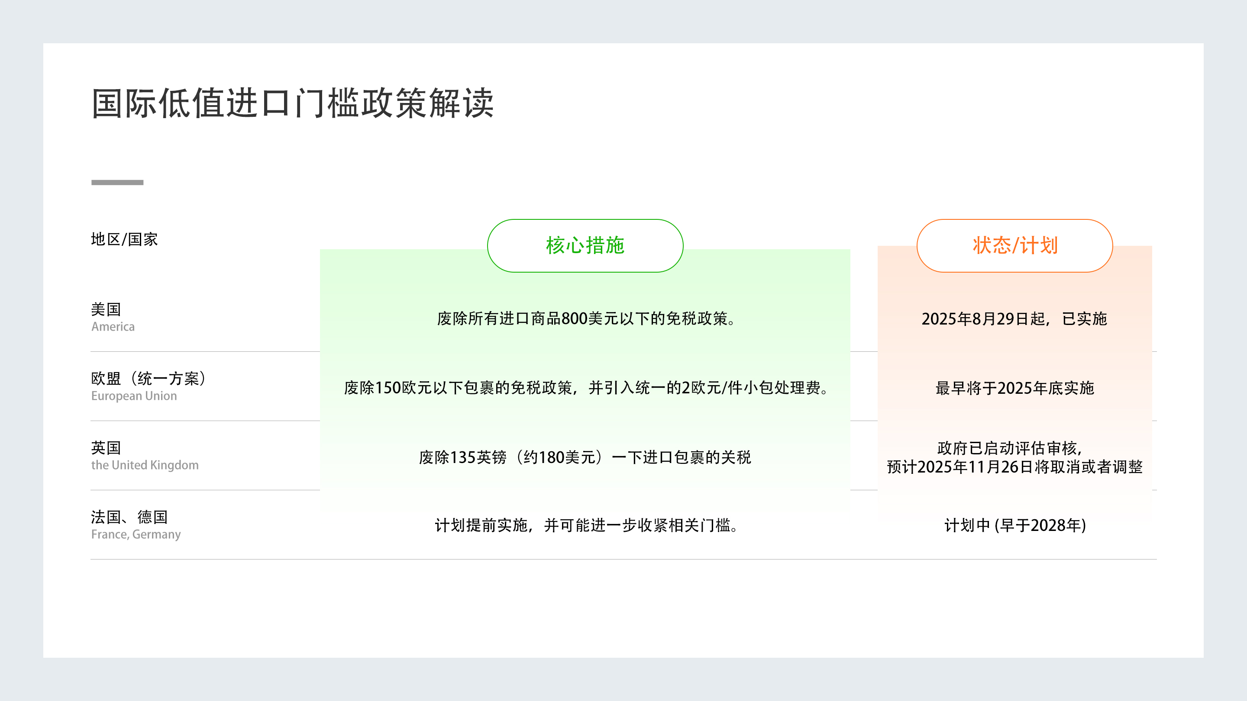Select the 美国 row label

click(106, 309)
